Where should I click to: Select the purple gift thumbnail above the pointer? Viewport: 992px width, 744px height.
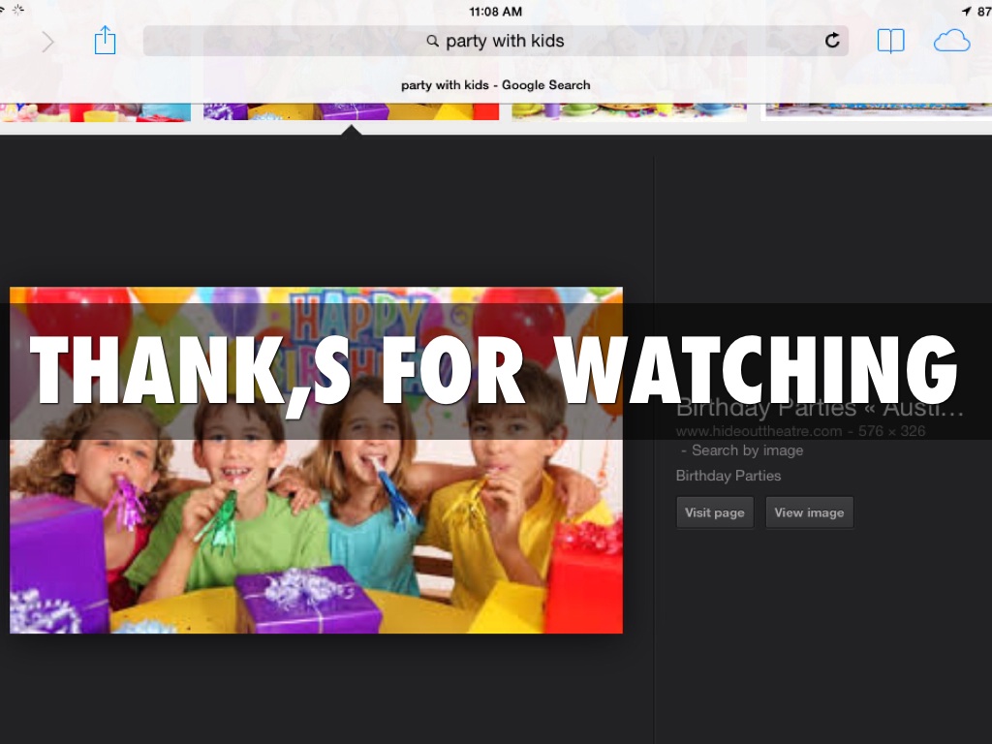(x=351, y=111)
